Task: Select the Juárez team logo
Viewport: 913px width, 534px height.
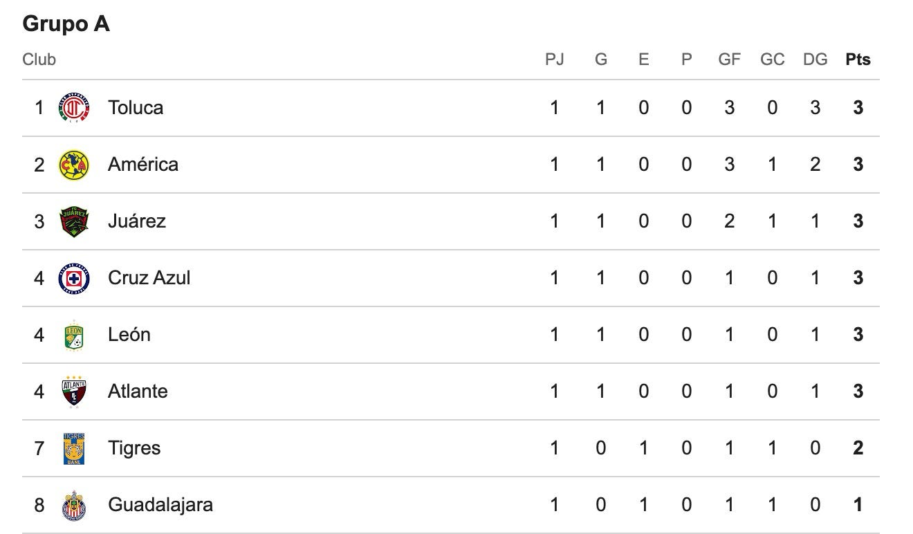Action: click(x=74, y=221)
